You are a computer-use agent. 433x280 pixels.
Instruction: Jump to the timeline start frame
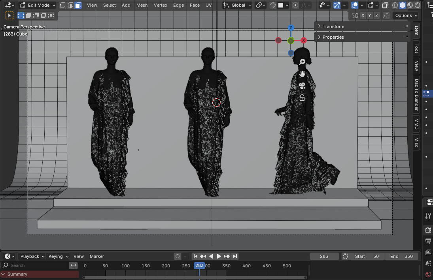[195, 256]
